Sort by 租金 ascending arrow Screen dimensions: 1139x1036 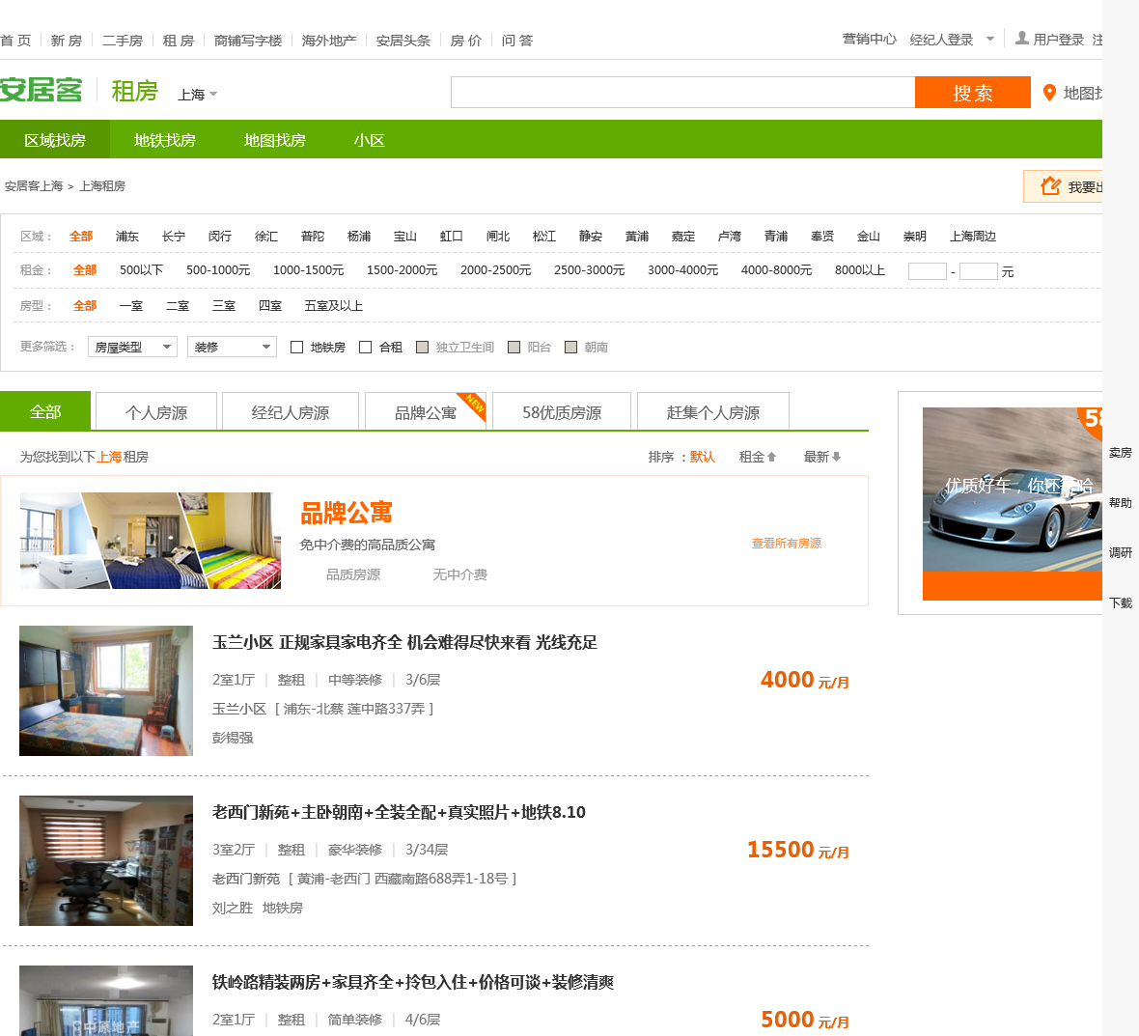click(772, 457)
